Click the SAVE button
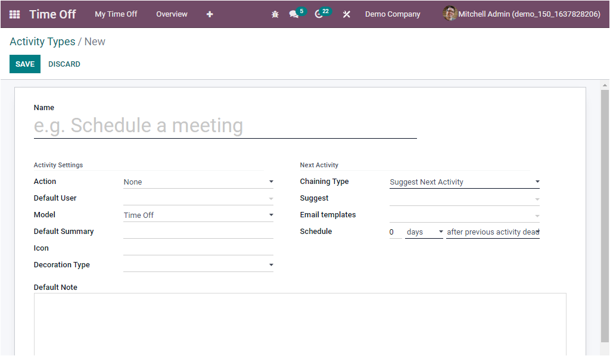Viewport: 610px width, 356px height. (24, 64)
